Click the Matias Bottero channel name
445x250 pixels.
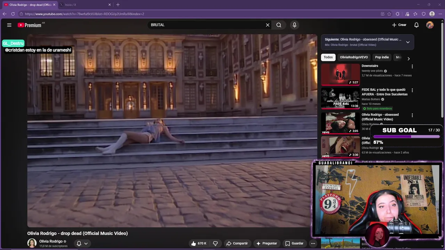click(x=371, y=99)
